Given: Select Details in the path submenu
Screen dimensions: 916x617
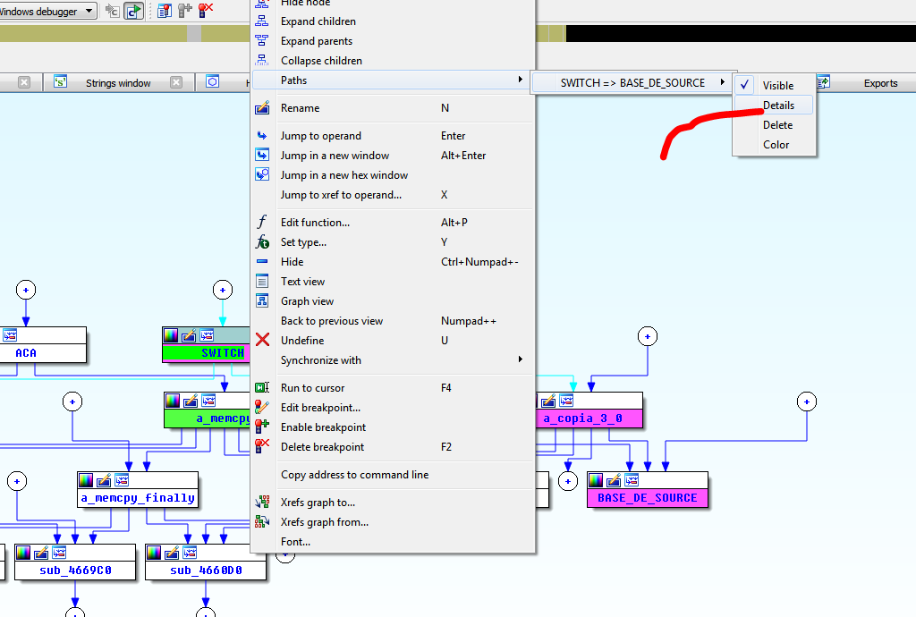Looking at the screenshot, I should (x=777, y=106).
